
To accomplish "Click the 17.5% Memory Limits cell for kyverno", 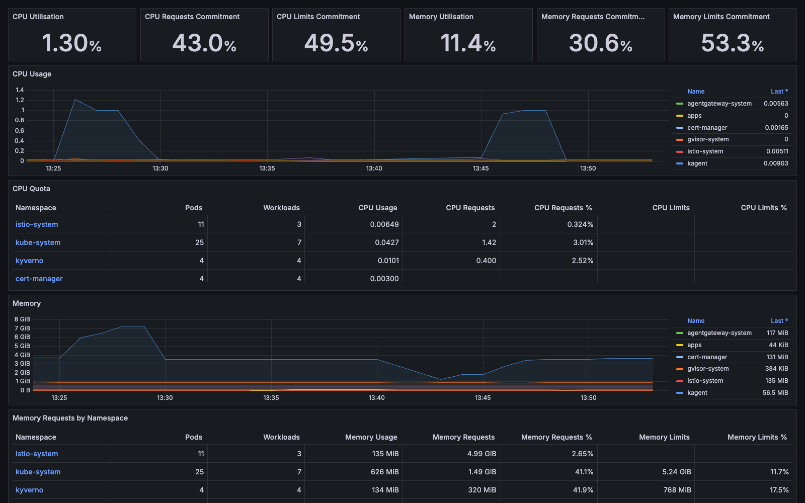I will pyautogui.click(x=779, y=490).
